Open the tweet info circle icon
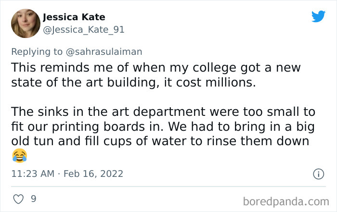 point(318,174)
